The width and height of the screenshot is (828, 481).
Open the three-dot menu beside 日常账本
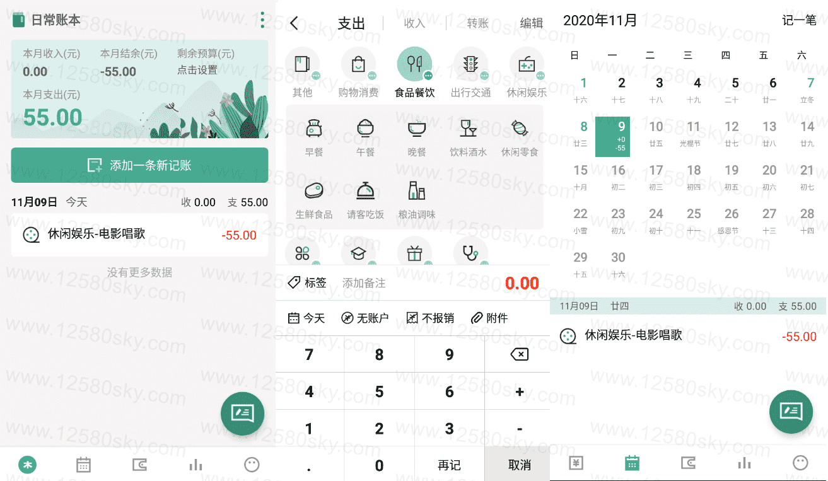(x=262, y=20)
